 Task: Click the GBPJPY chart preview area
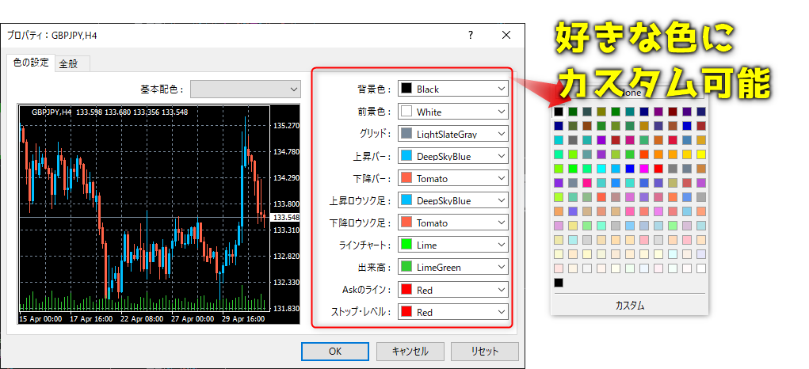point(158,214)
